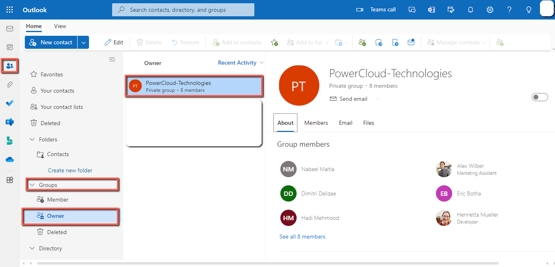Viewport: 555px width, 267px height.
Task: Click the Restore toolbar button
Action: (x=185, y=42)
